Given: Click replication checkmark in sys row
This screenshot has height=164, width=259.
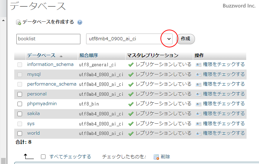Looking at the screenshot, I should [131, 124].
